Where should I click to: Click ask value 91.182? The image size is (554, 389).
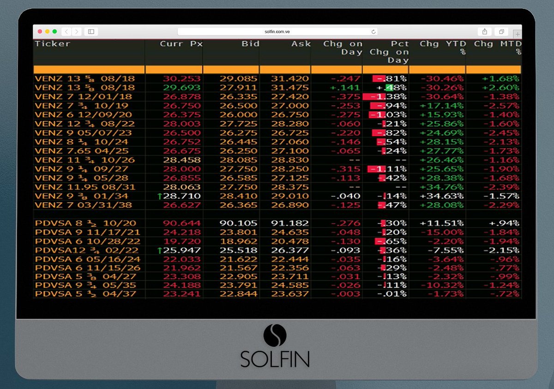coord(290,223)
